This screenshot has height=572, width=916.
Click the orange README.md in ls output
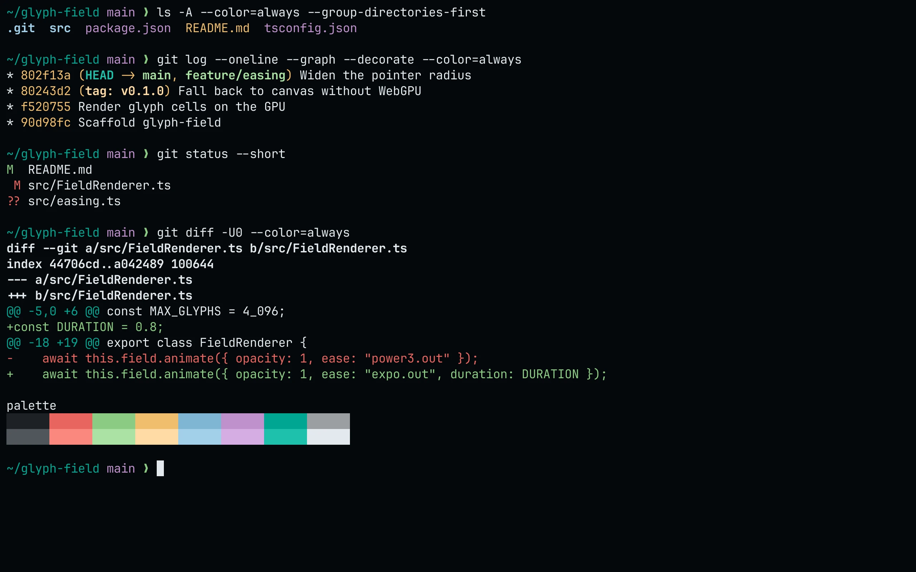pyautogui.click(x=218, y=28)
